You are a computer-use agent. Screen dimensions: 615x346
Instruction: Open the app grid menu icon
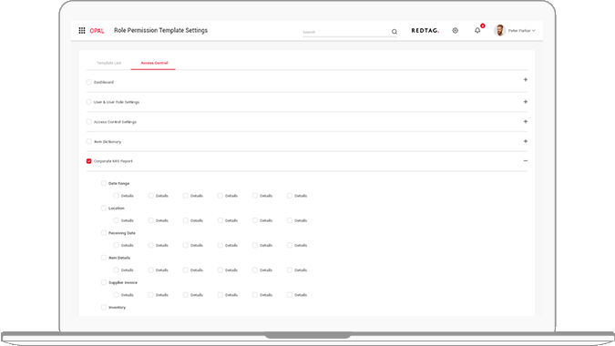point(82,31)
